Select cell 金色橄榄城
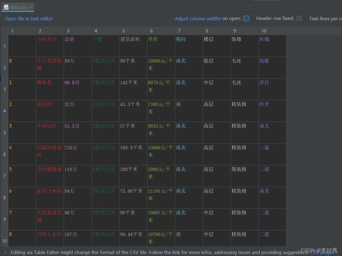Screen dimensions: 342x256 pos(50,176)
